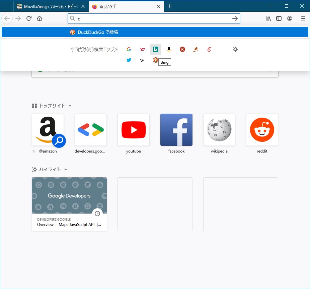
Task: Go back to the previous page
Action: point(7,18)
